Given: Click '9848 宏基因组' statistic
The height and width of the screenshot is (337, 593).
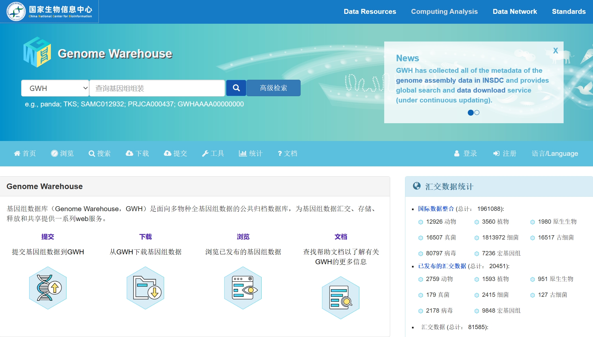Looking at the screenshot, I should [x=501, y=311].
